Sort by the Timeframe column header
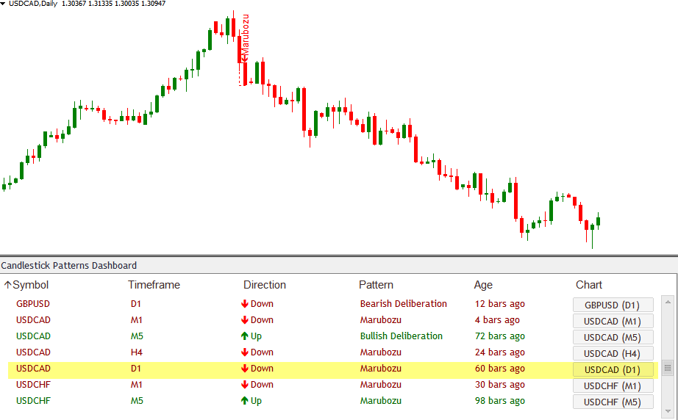Viewport: 678px width, 420px height. click(154, 285)
